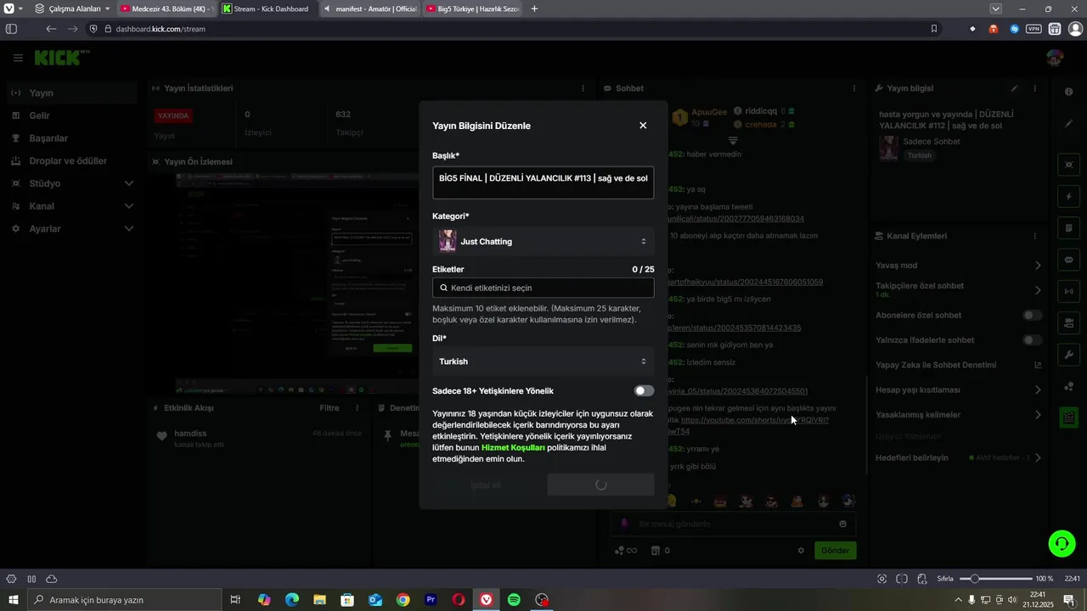The width and height of the screenshot is (1087, 611).
Task: Open the volume icon in system tray
Action: coord(1012,600)
